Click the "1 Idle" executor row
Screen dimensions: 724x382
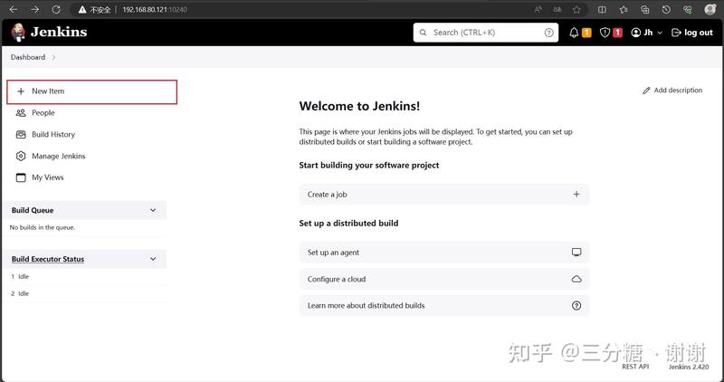click(85, 277)
